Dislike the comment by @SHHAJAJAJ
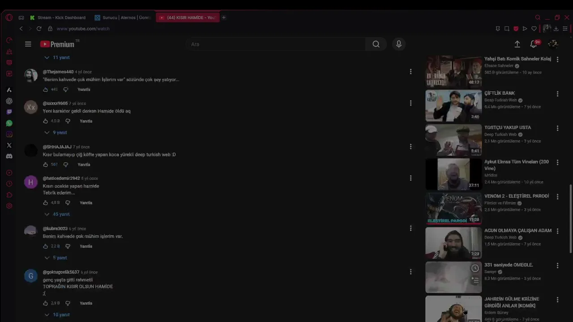Screen dimensions: 573x322 click(66, 165)
